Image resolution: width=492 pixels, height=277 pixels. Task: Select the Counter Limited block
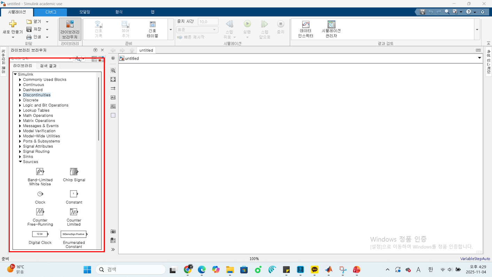[74, 212]
